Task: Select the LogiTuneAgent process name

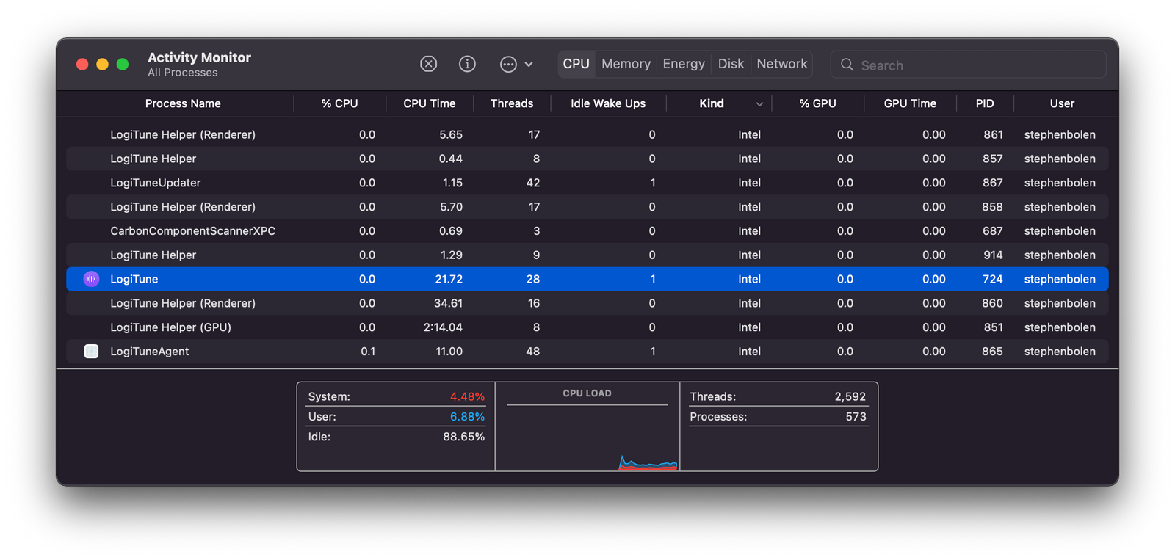Action: (x=150, y=352)
